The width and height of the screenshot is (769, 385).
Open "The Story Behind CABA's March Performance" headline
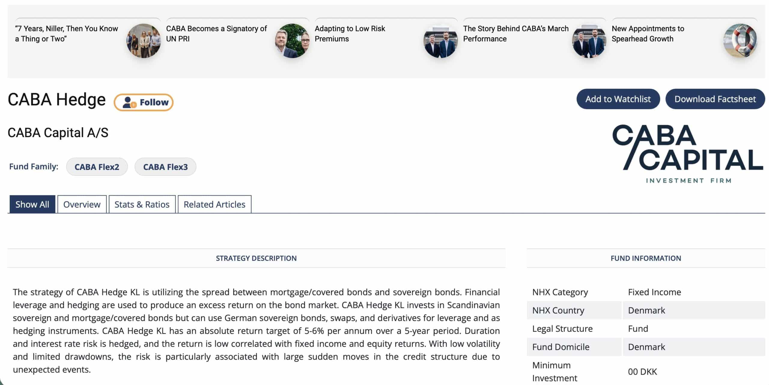pyautogui.click(x=515, y=34)
